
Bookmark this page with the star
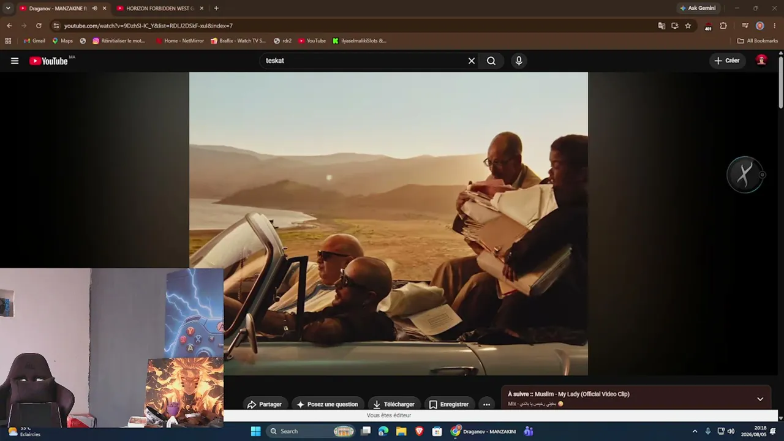tap(688, 26)
